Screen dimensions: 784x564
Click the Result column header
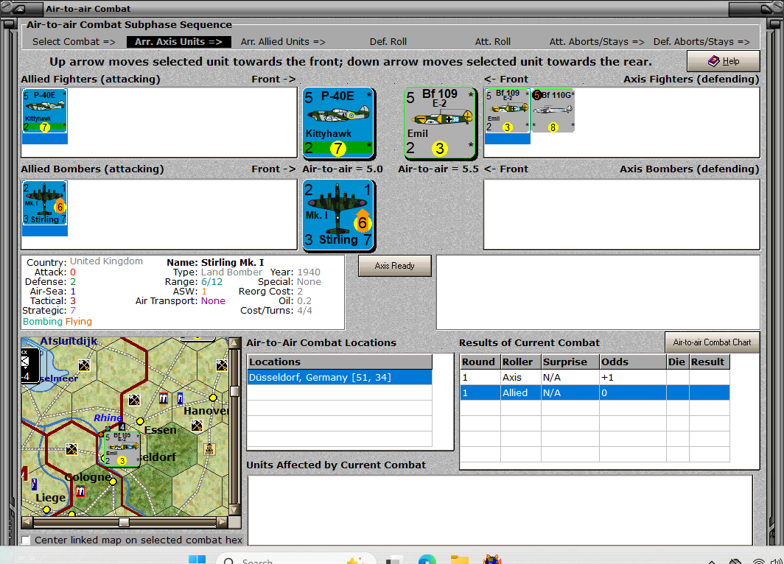tap(709, 362)
